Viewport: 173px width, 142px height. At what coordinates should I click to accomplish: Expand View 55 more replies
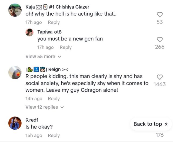40,57
